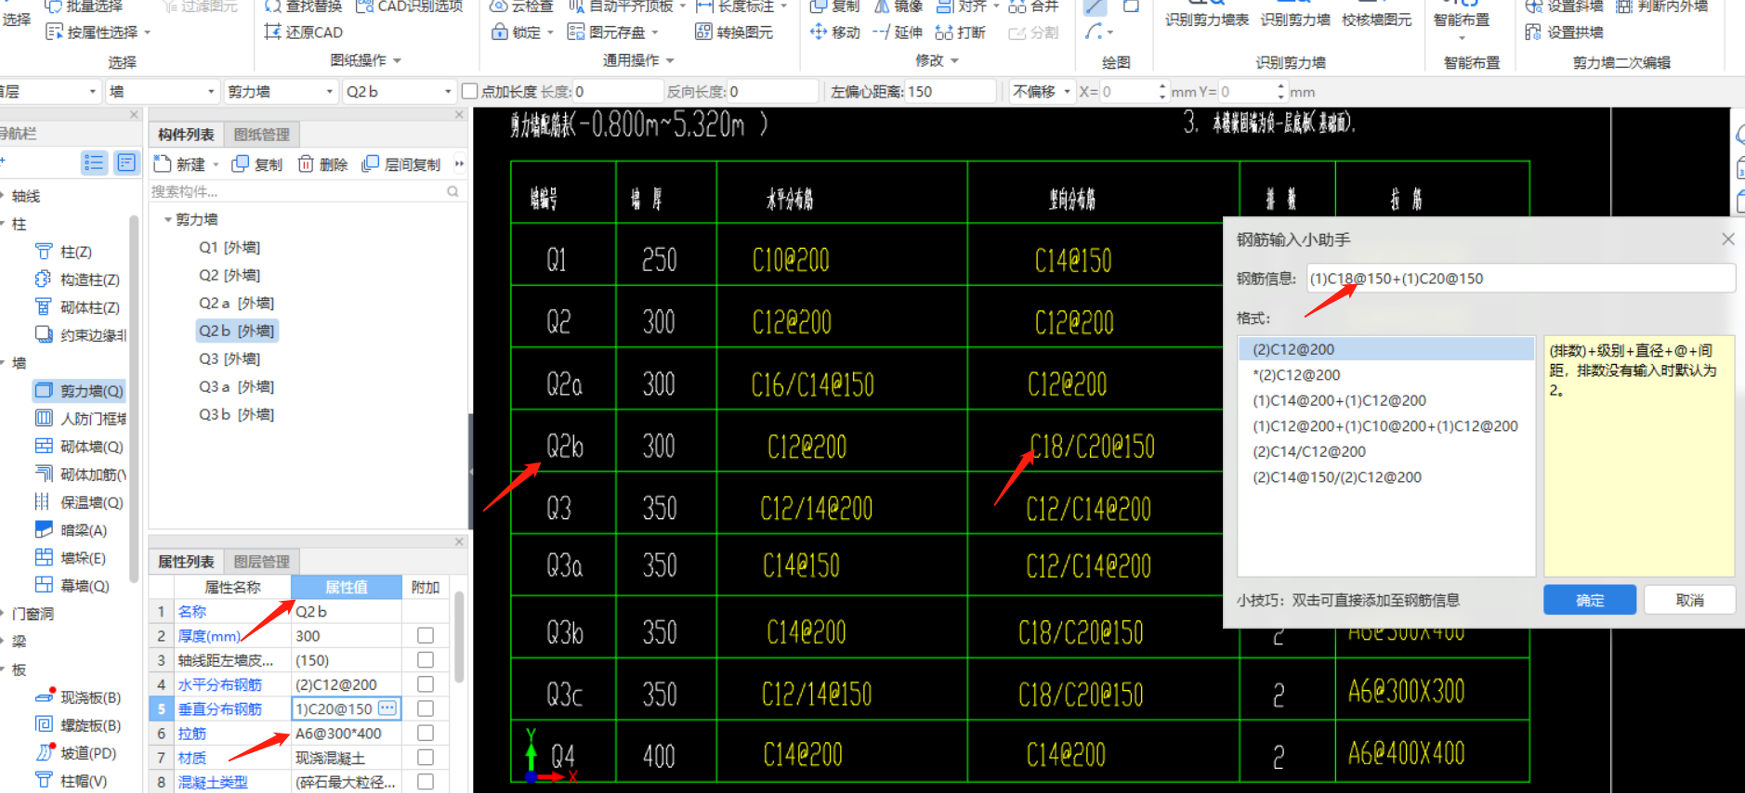This screenshot has width=1745, height=793.
Task: Click search magnifier in component search
Action: (x=453, y=191)
